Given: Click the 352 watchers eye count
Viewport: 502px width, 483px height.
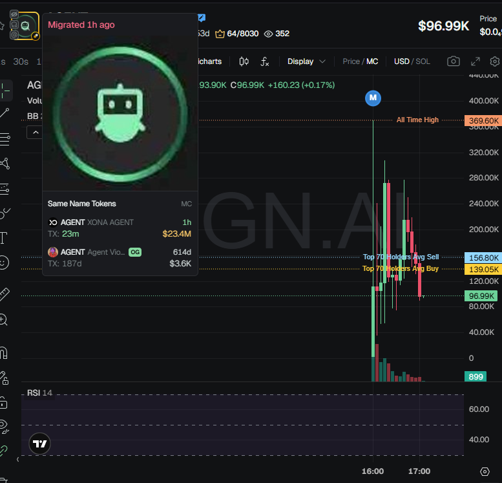Looking at the screenshot, I should (x=277, y=34).
